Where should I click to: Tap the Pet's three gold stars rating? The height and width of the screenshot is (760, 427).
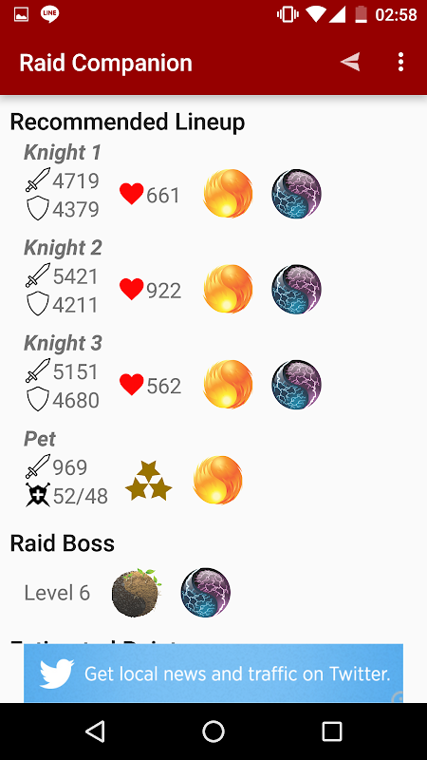[x=149, y=481]
